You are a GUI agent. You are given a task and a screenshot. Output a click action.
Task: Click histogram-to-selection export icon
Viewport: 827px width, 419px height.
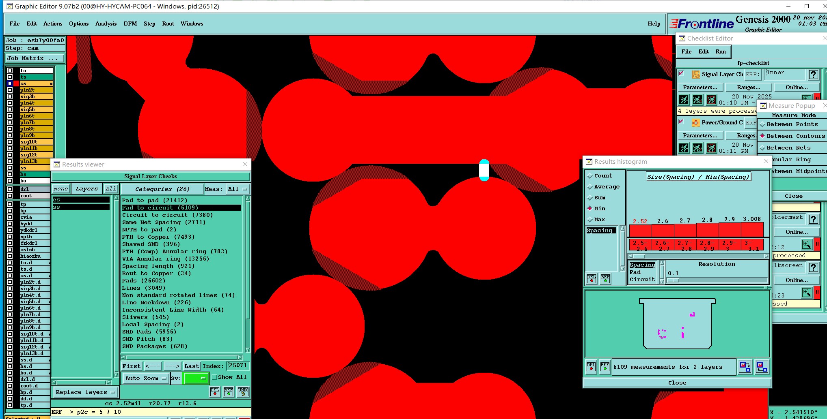[745, 367]
